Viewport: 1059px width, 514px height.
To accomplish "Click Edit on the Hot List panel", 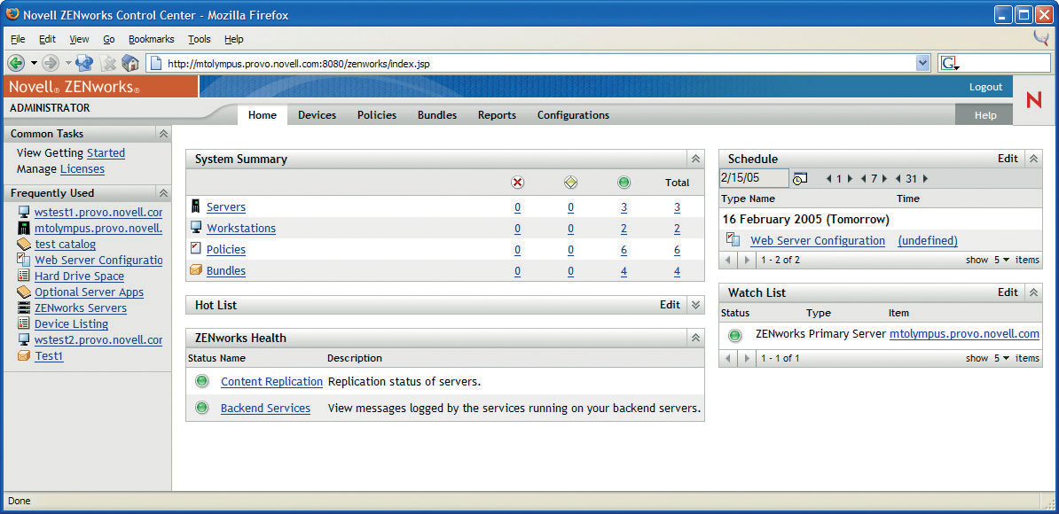I will [x=670, y=305].
